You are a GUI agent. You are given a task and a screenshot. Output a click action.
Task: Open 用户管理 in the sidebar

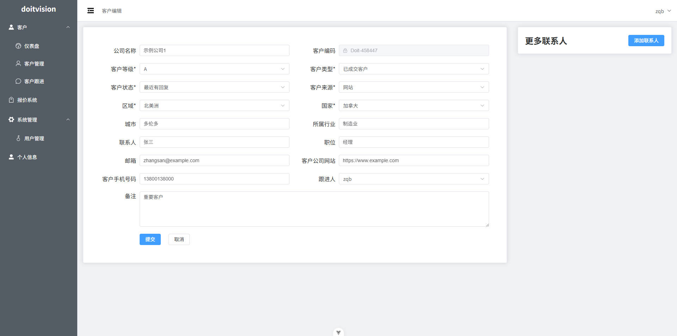coord(38,138)
